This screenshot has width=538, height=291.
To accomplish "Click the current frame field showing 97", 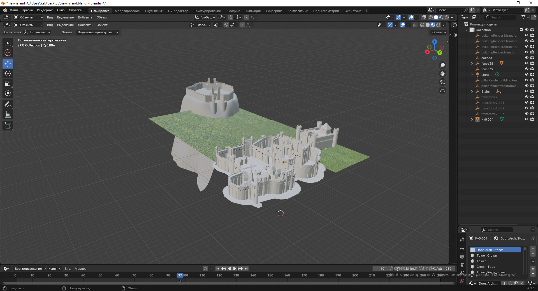I will (383, 269).
